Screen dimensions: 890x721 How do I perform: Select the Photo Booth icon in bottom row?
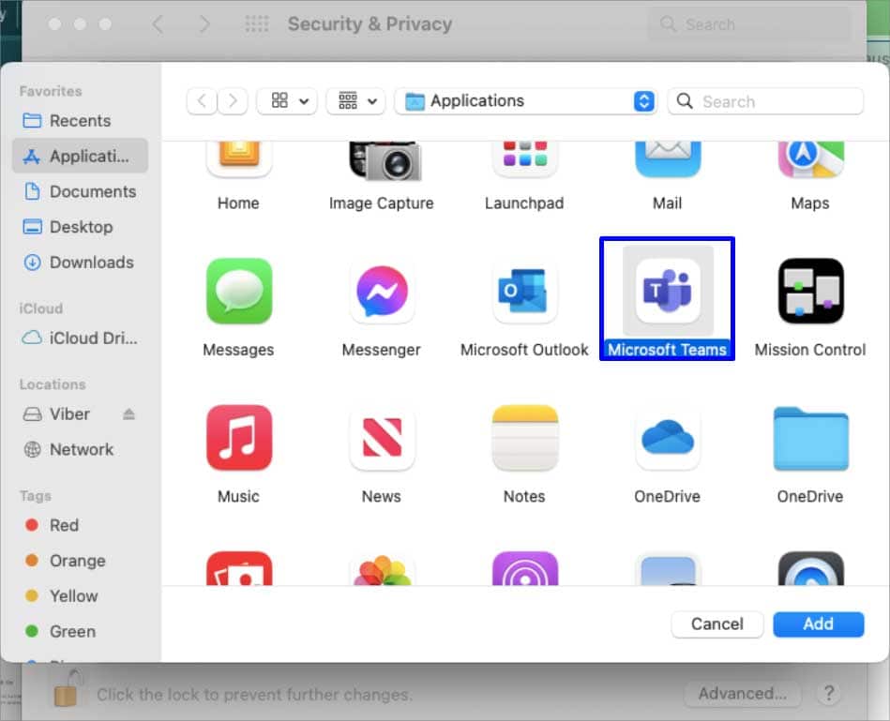point(239,568)
